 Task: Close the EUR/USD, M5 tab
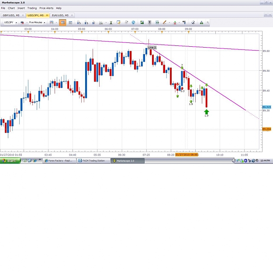[72, 15]
